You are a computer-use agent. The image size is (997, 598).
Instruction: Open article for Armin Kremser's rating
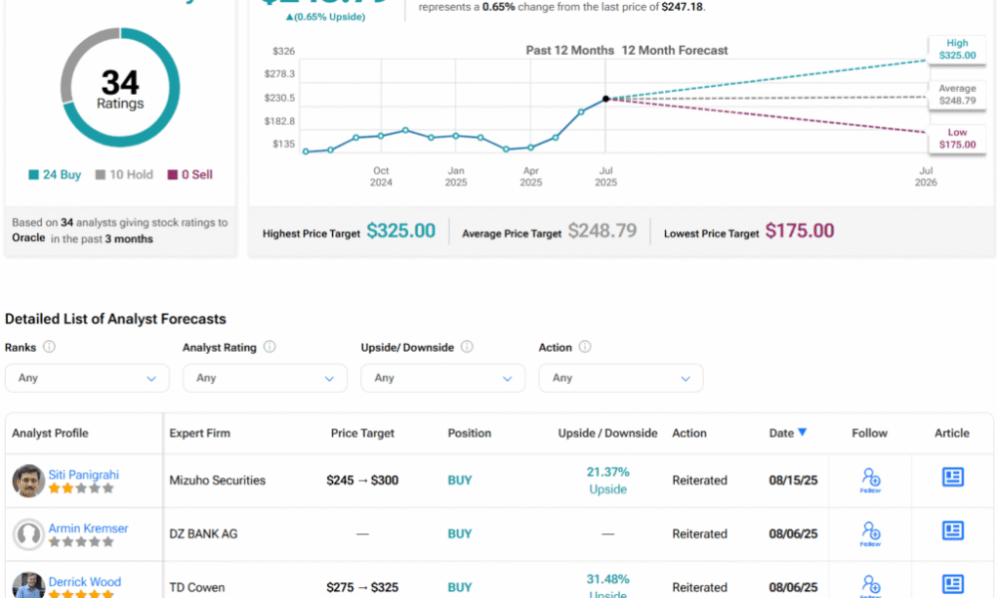(952, 530)
